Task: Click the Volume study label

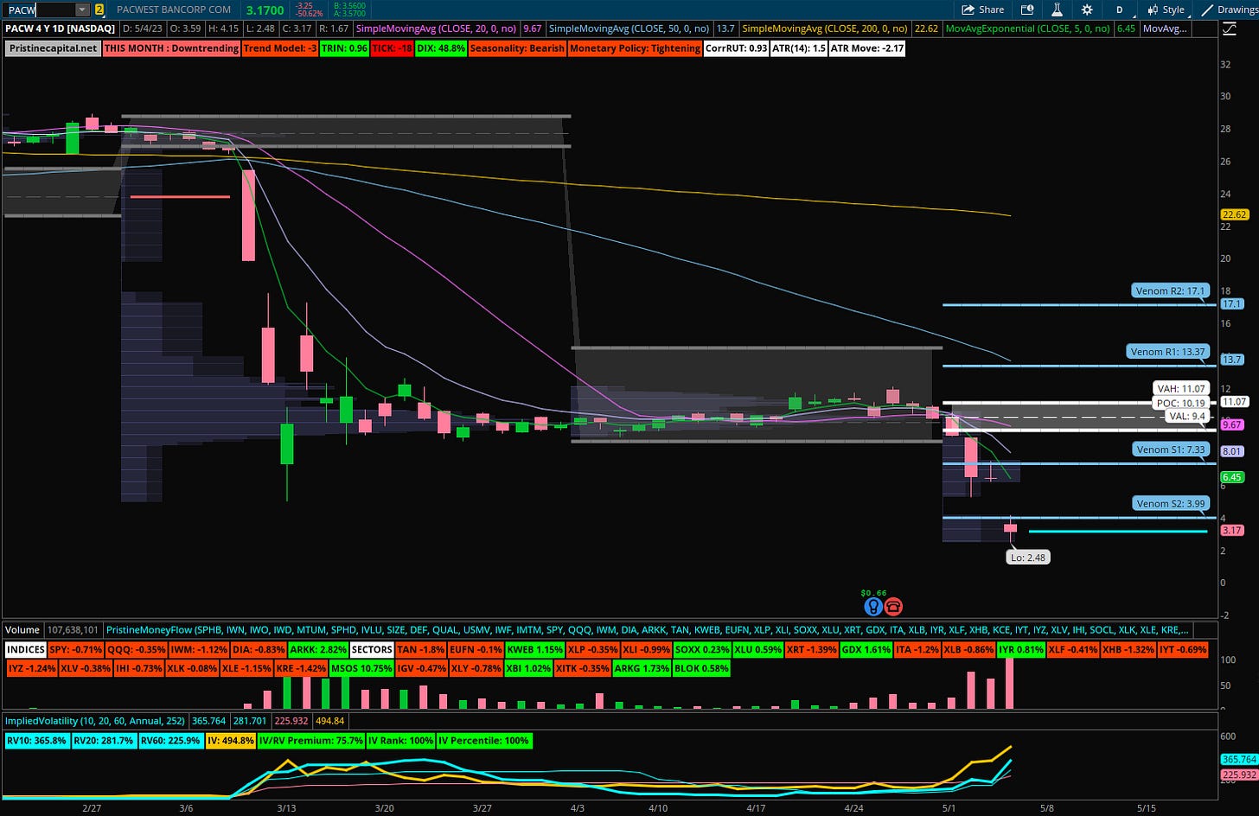Action: [22, 630]
